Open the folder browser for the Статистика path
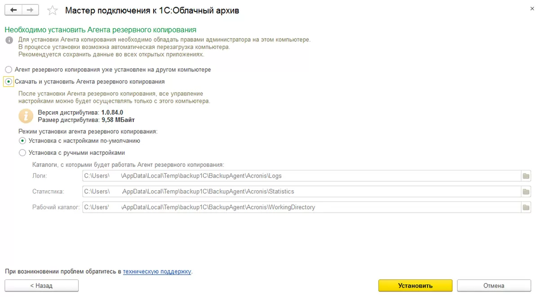The height and width of the screenshot is (297, 539). tap(526, 192)
